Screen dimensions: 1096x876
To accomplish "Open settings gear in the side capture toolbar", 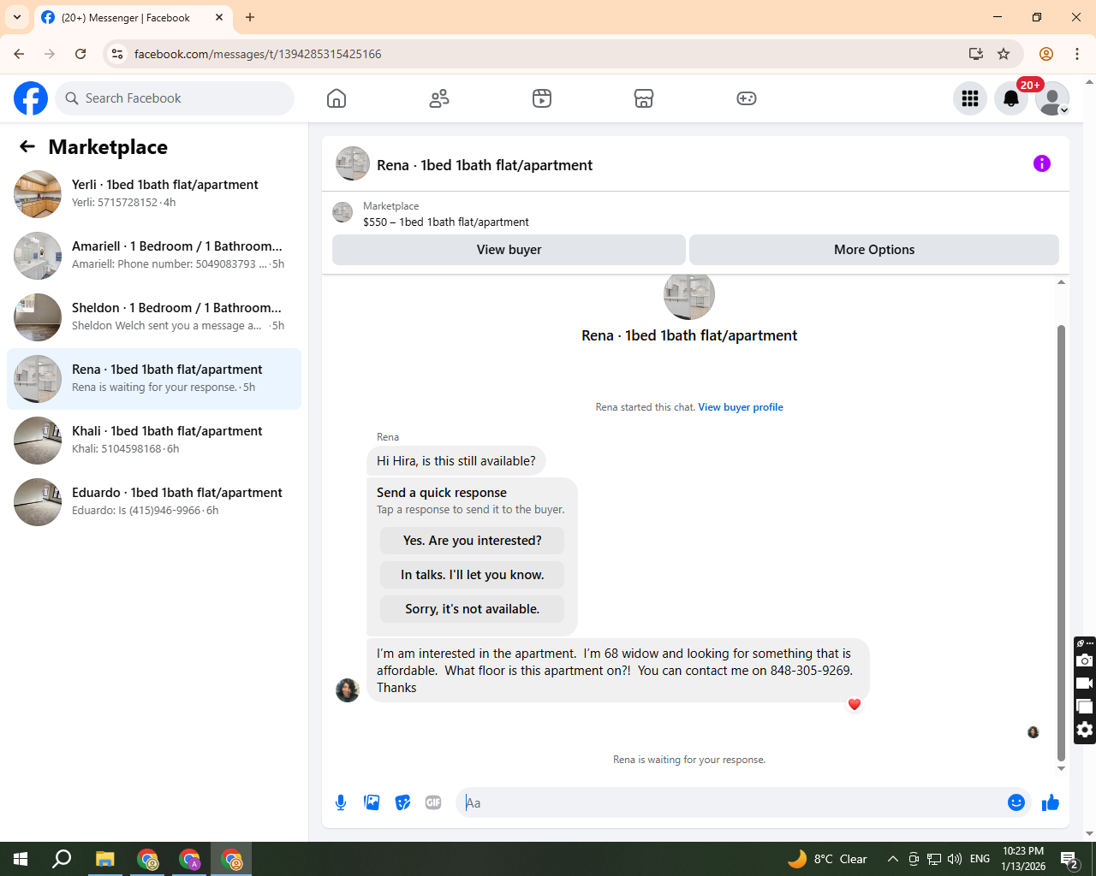I will click(1085, 730).
